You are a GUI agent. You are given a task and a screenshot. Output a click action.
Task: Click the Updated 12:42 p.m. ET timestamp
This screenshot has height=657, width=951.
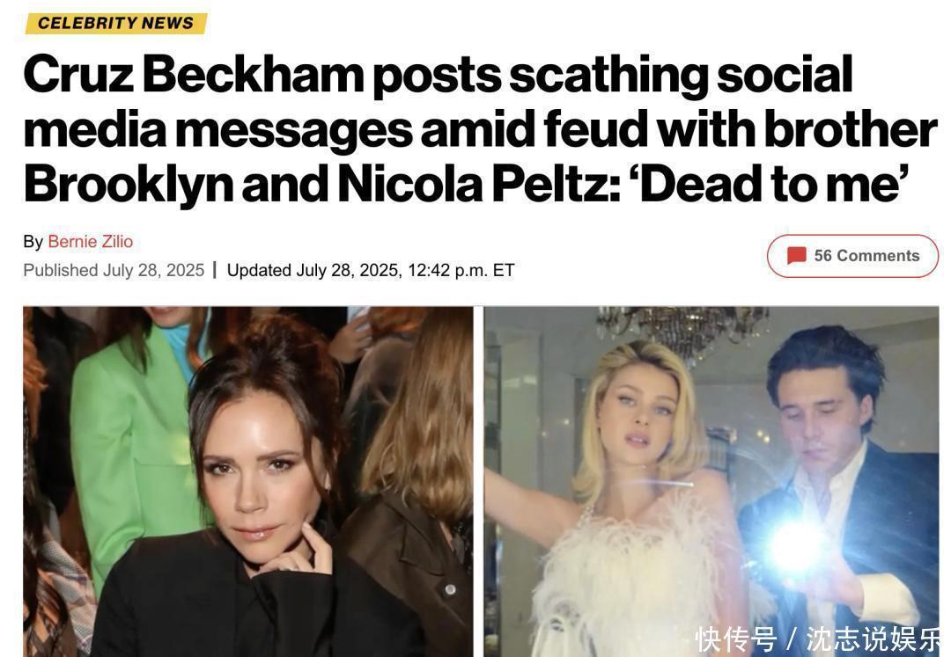[x=371, y=270]
